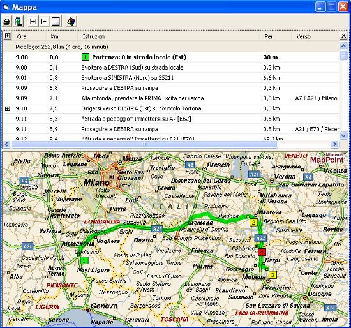Select Svoltare a SINISTRA su SS211 row
The width and height of the screenshot is (351, 328).
pyautogui.click(x=171, y=78)
